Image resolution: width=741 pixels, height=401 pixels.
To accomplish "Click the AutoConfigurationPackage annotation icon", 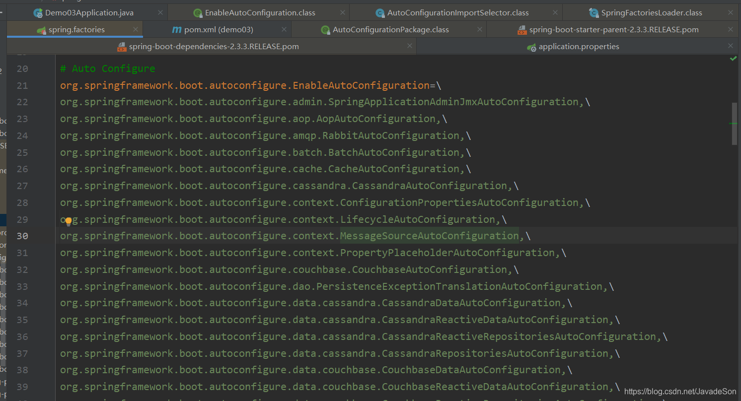I will point(325,30).
